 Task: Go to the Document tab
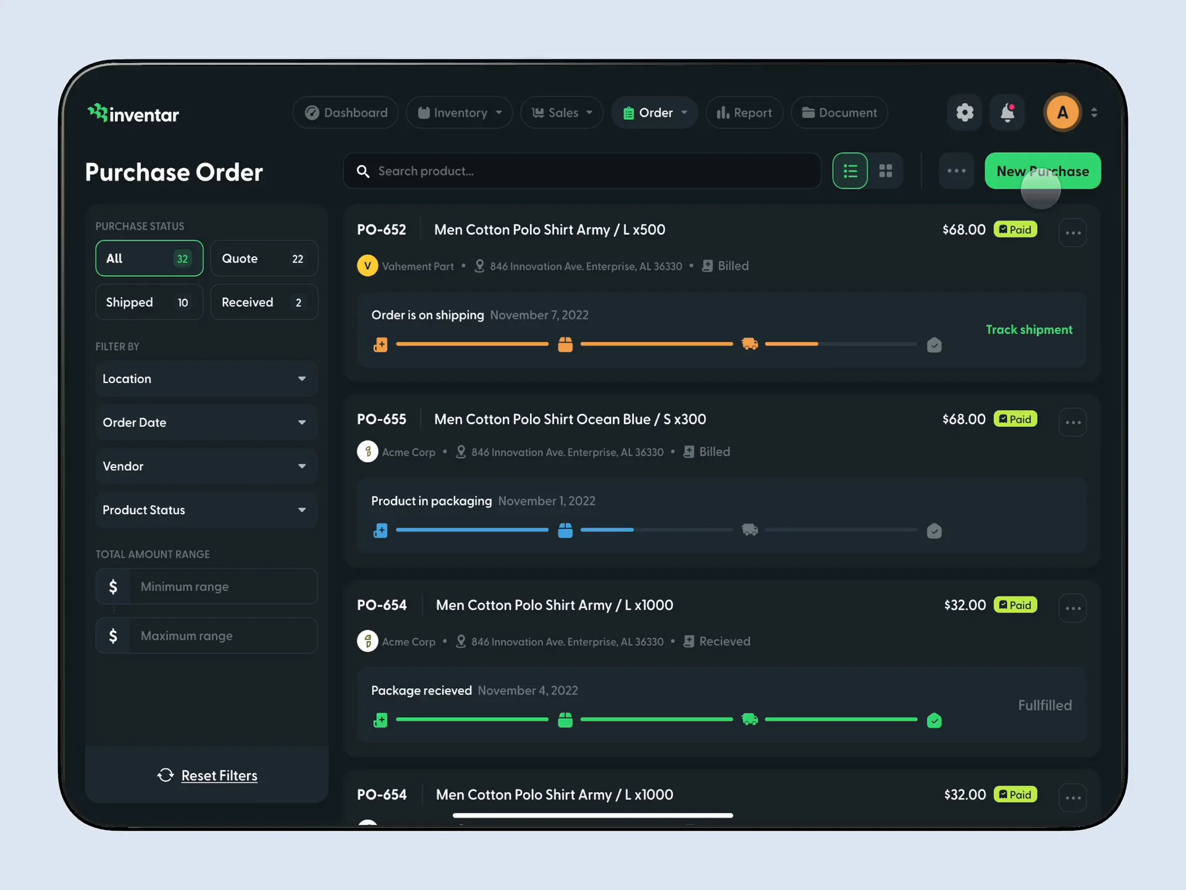839,112
